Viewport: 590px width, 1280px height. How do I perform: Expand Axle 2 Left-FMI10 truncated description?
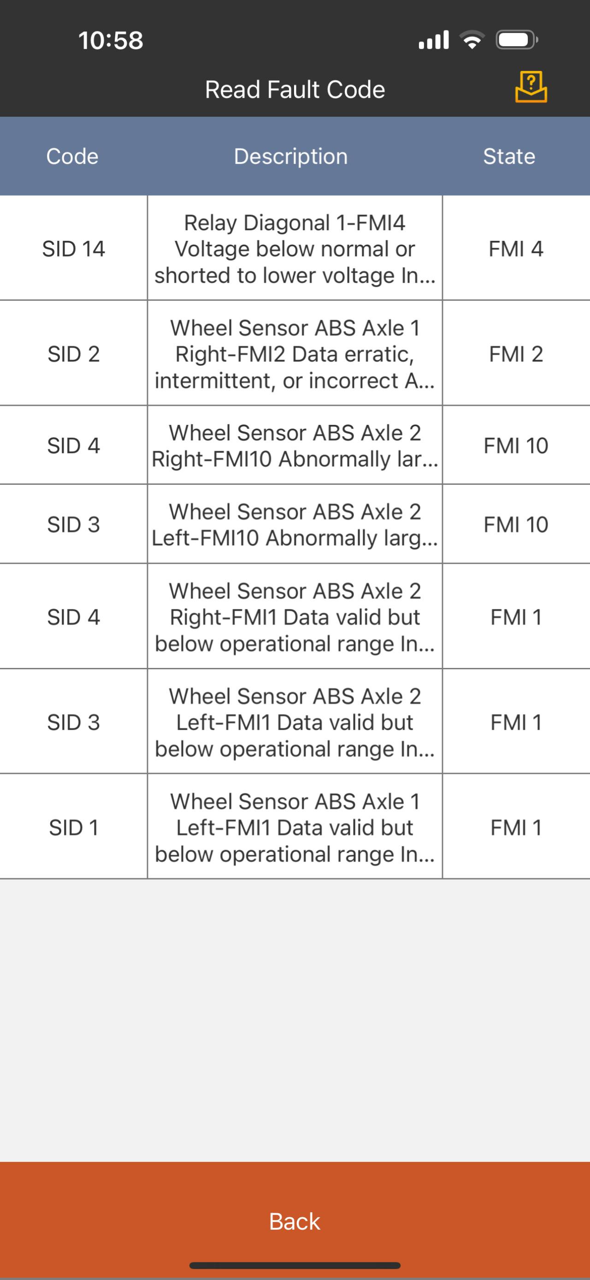click(295, 524)
